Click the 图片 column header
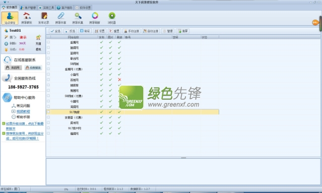The width and height of the screenshot is (322, 193). (110, 37)
